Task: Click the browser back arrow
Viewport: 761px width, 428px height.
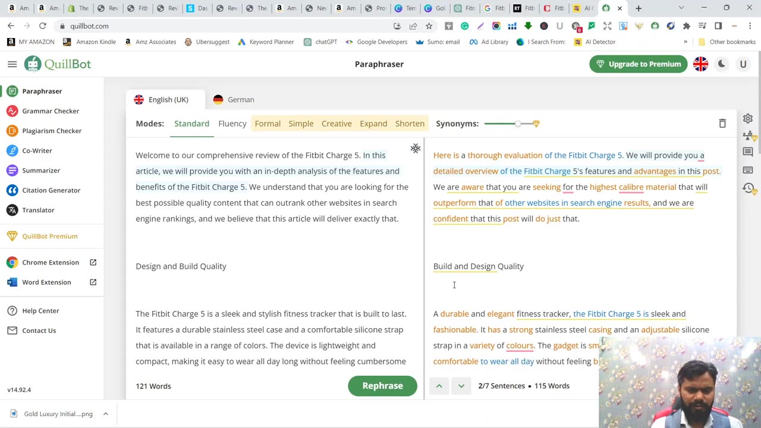Action: (x=11, y=26)
